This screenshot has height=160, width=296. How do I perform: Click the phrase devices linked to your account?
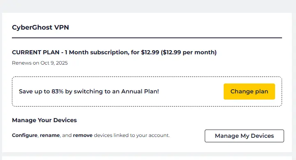coord(132,135)
